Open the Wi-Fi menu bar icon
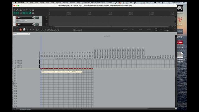 pos(159,3)
